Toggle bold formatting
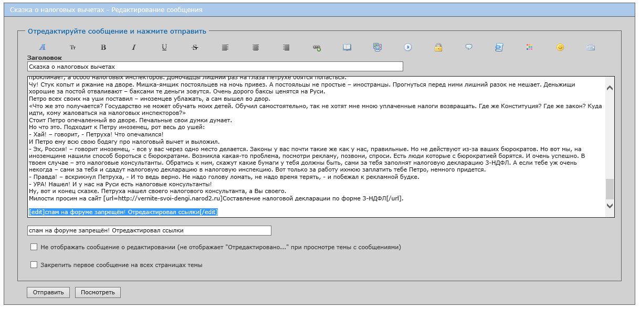This screenshot has height=309, width=640. coord(103,47)
